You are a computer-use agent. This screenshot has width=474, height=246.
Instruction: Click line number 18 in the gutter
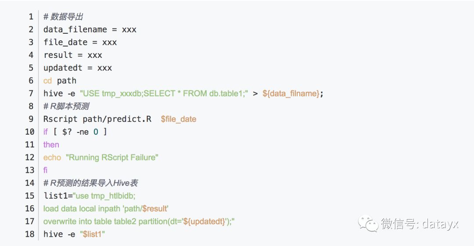[x=30, y=234]
